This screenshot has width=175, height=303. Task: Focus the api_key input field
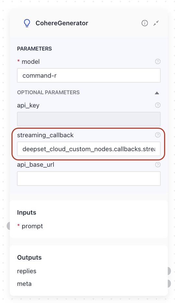pos(89,119)
